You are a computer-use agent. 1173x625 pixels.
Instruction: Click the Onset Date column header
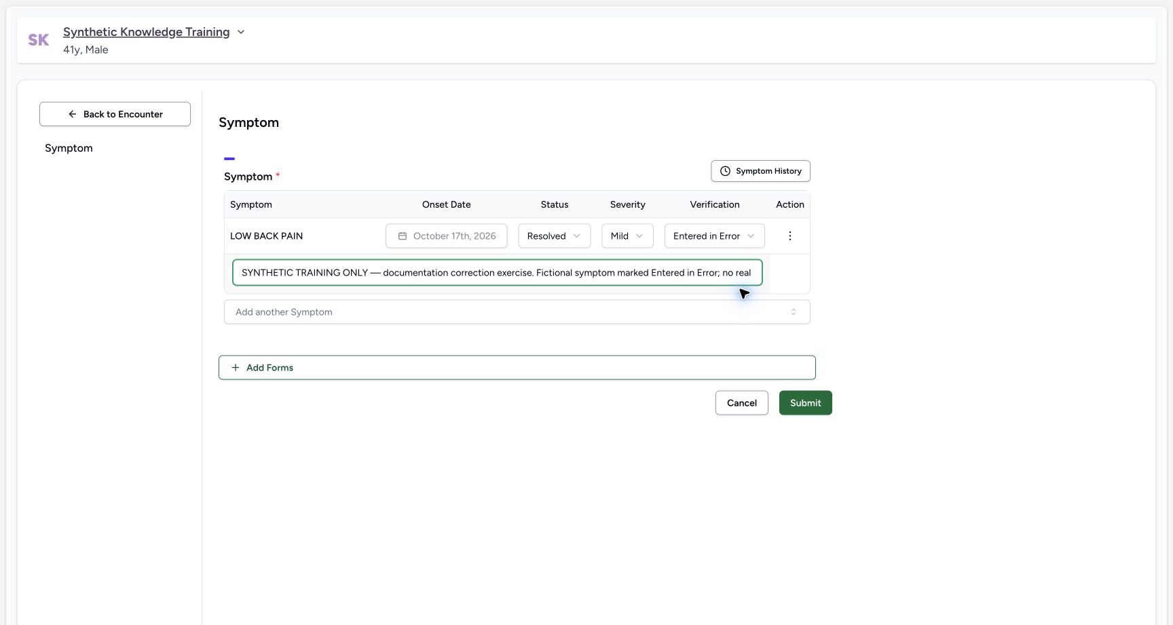coord(447,204)
